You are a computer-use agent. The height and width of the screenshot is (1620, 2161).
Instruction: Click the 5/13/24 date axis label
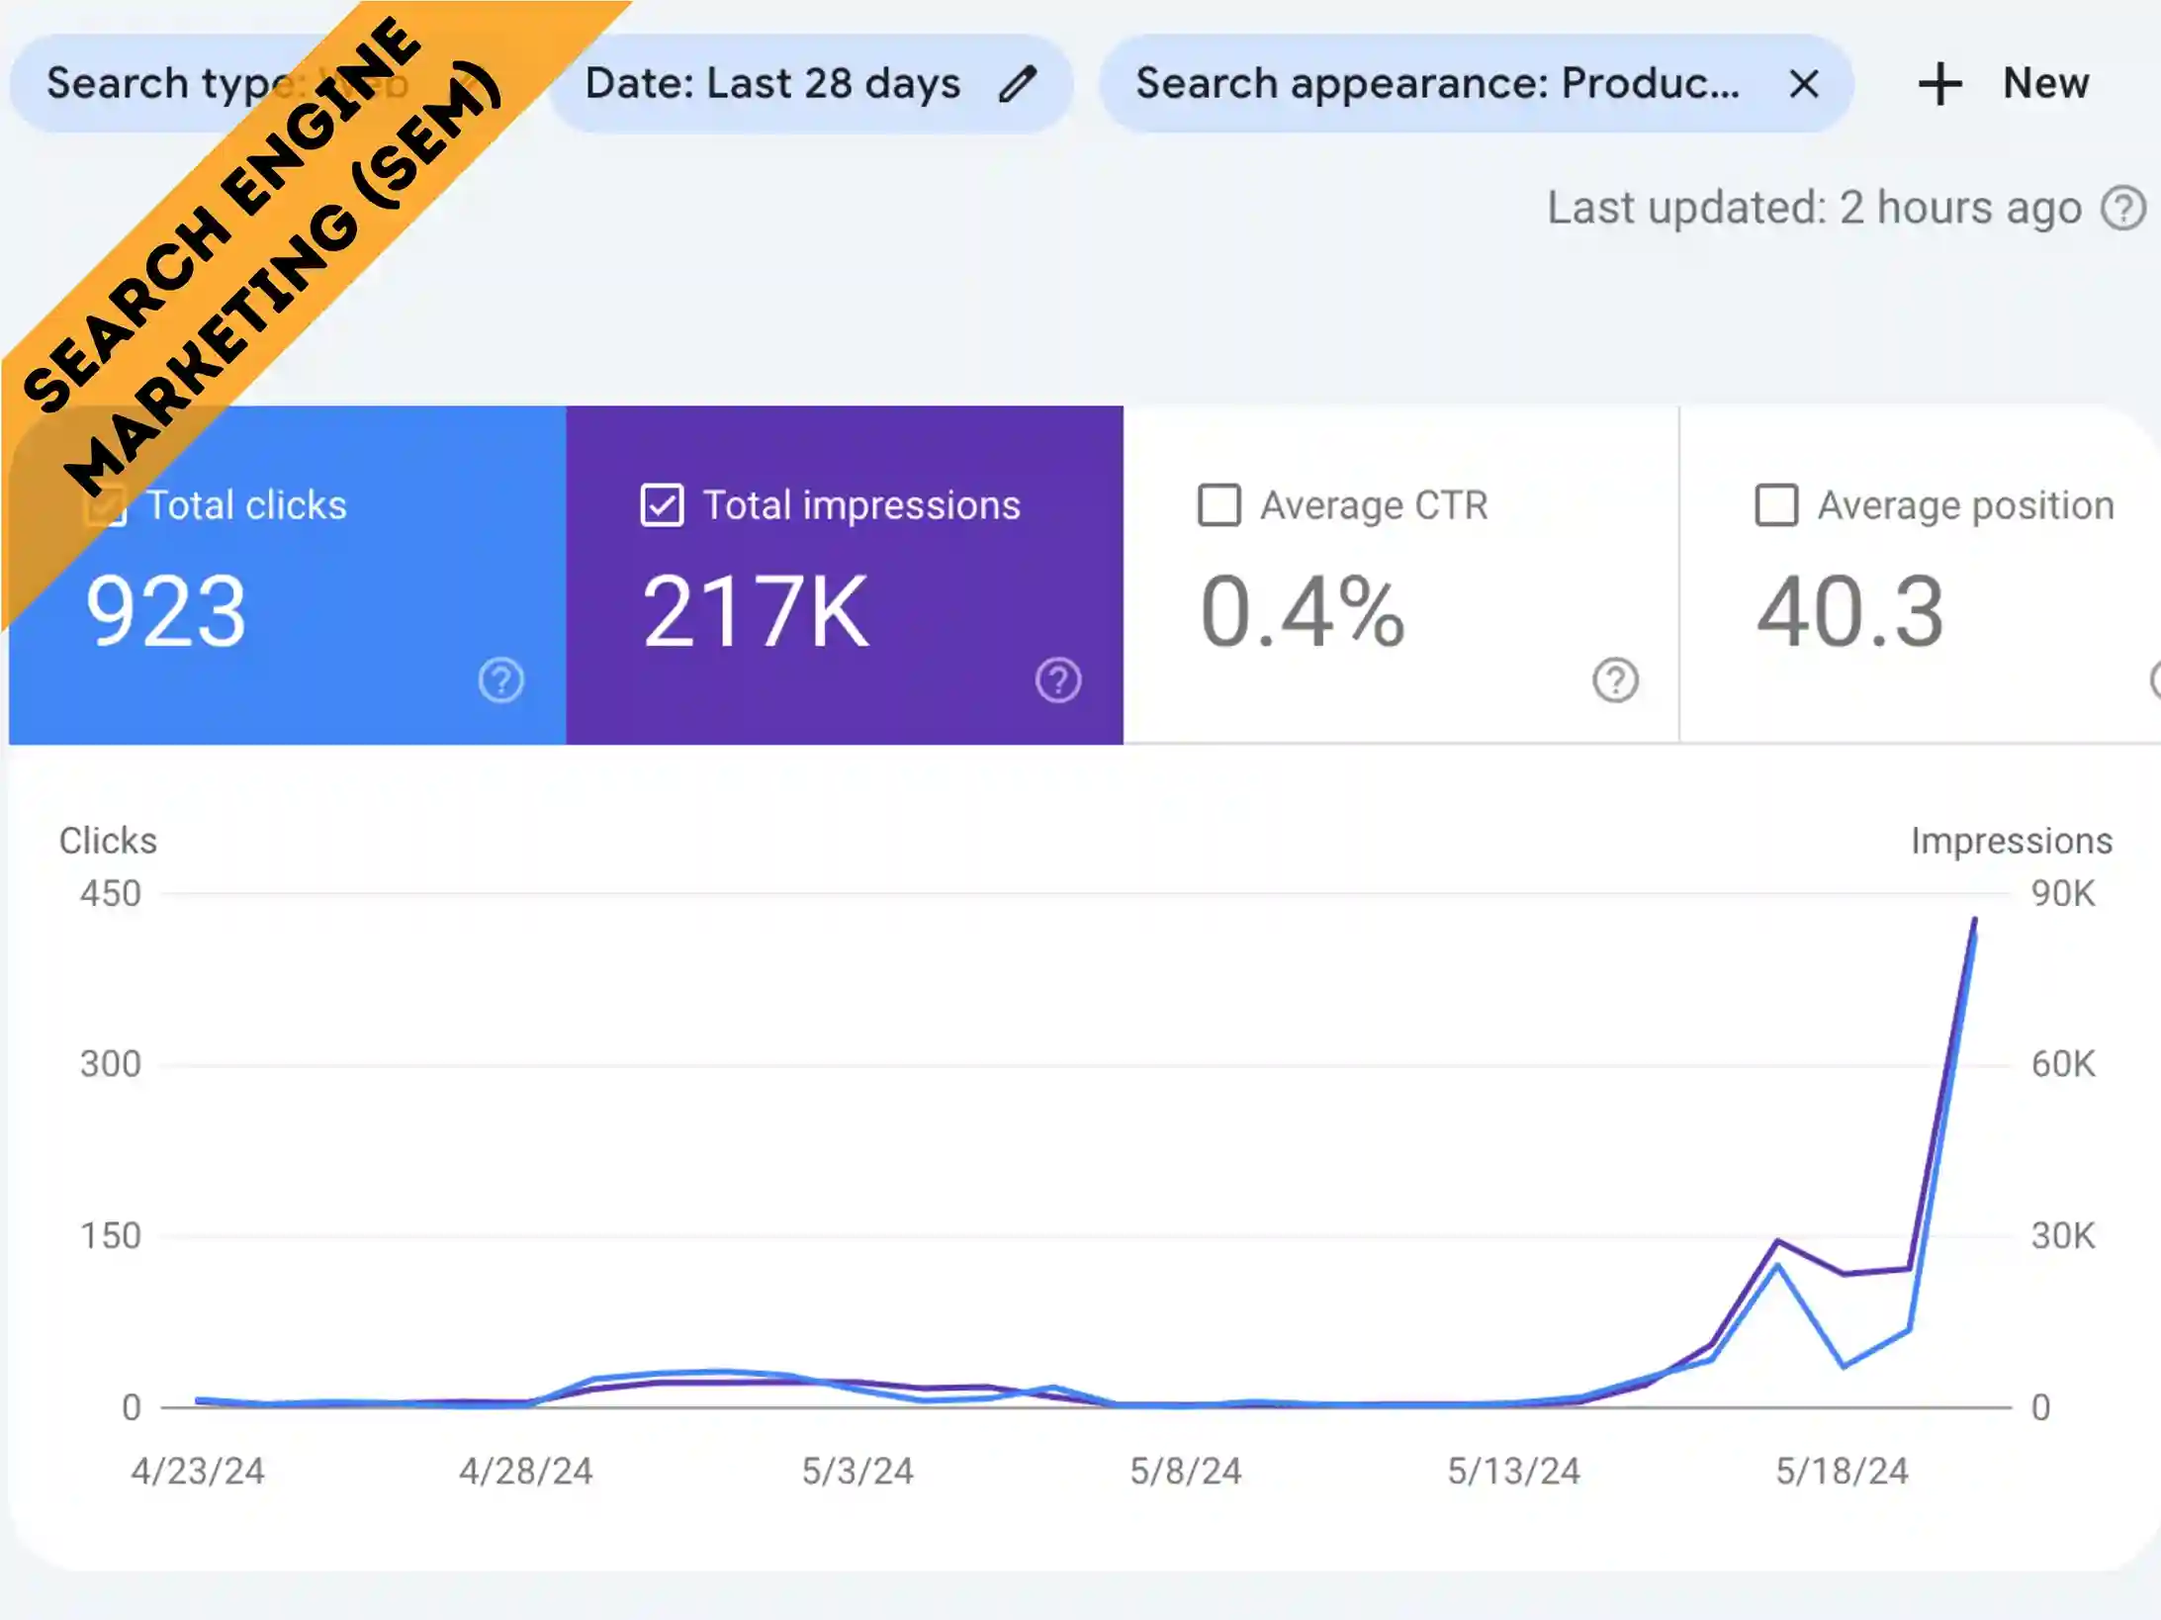tap(1513, 1471)
